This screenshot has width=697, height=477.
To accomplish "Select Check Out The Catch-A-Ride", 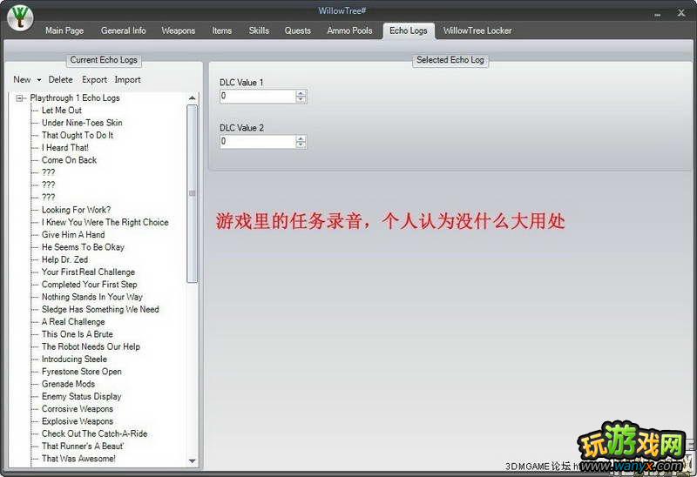I will point(94,433).
